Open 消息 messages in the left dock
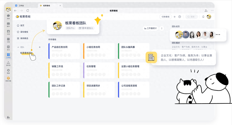 pyautogui.click(x=8, y=17)
